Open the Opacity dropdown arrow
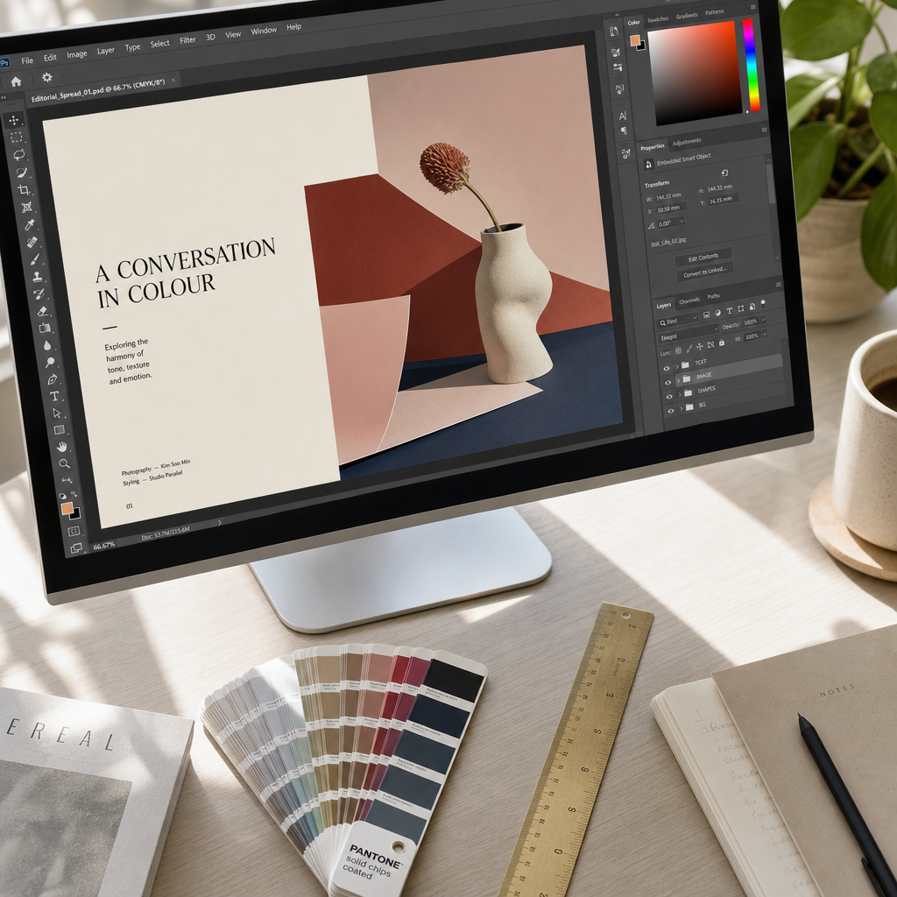897x897 pixels. tap(763, 319)
